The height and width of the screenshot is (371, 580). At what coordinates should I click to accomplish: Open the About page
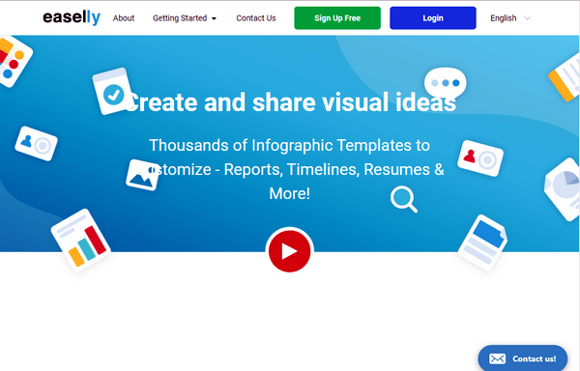pyautogui.click(x=124, y=18)
